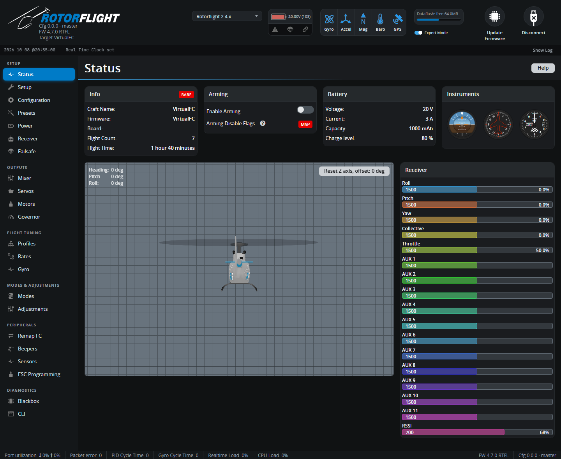Viewport: 561px width, 459px height.
Task: Click the Rotorflight logo
Action: pyautogui.click(x=64, y=18)
